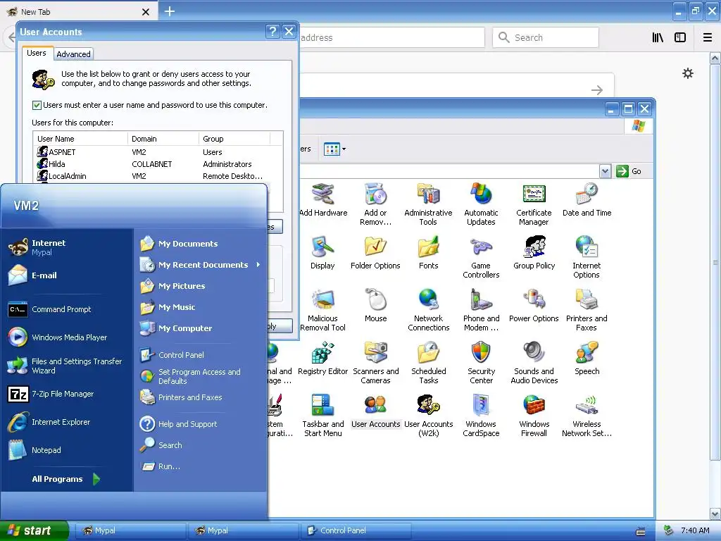Open Registry Editor icon

tap(322, 359)
